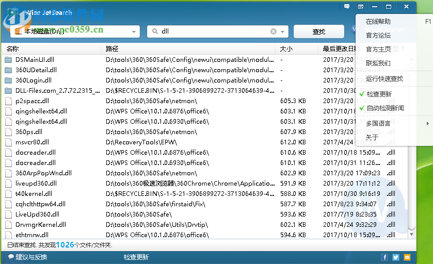This screenshot has height=264, width=433.
Task: Click the file icon of 360ps.dll
Action: pyautogui.click(x=9, y=132)
